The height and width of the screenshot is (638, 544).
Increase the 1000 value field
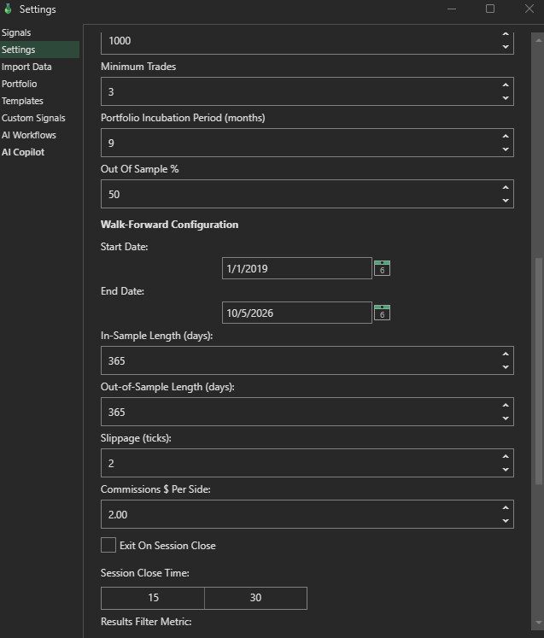pos(506,34)
